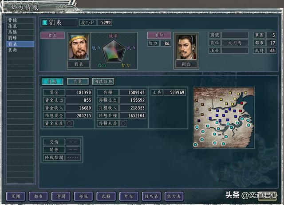Click the empty 漢帝 field
Viewport: 284px width, 205px height.
click(x=235, y=51)
